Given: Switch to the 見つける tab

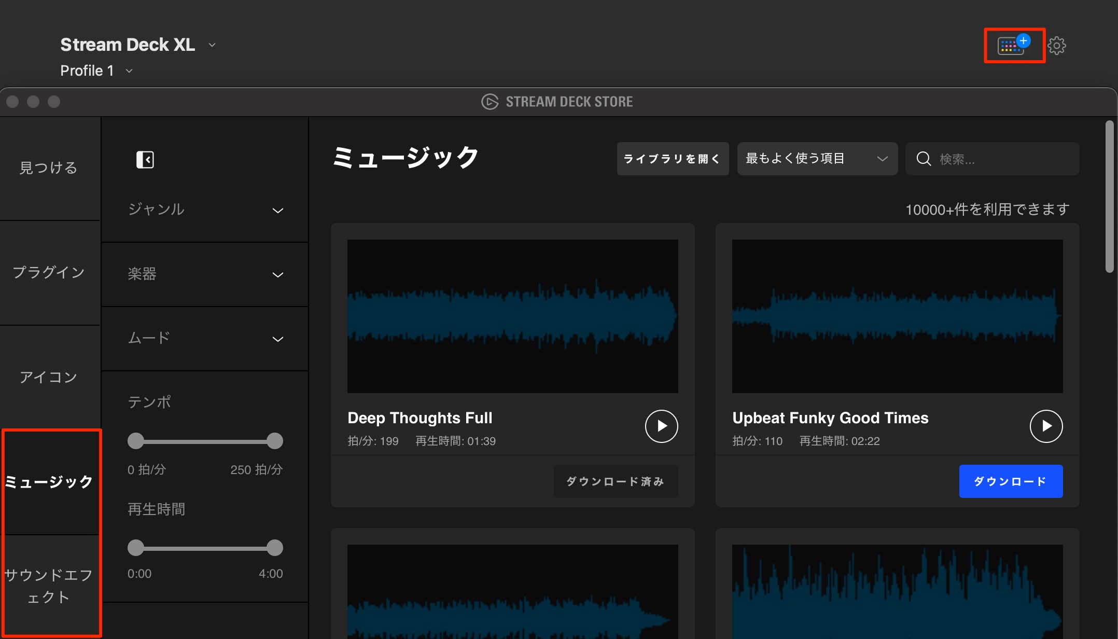Looking at the screenshot, I should point(49,168).
